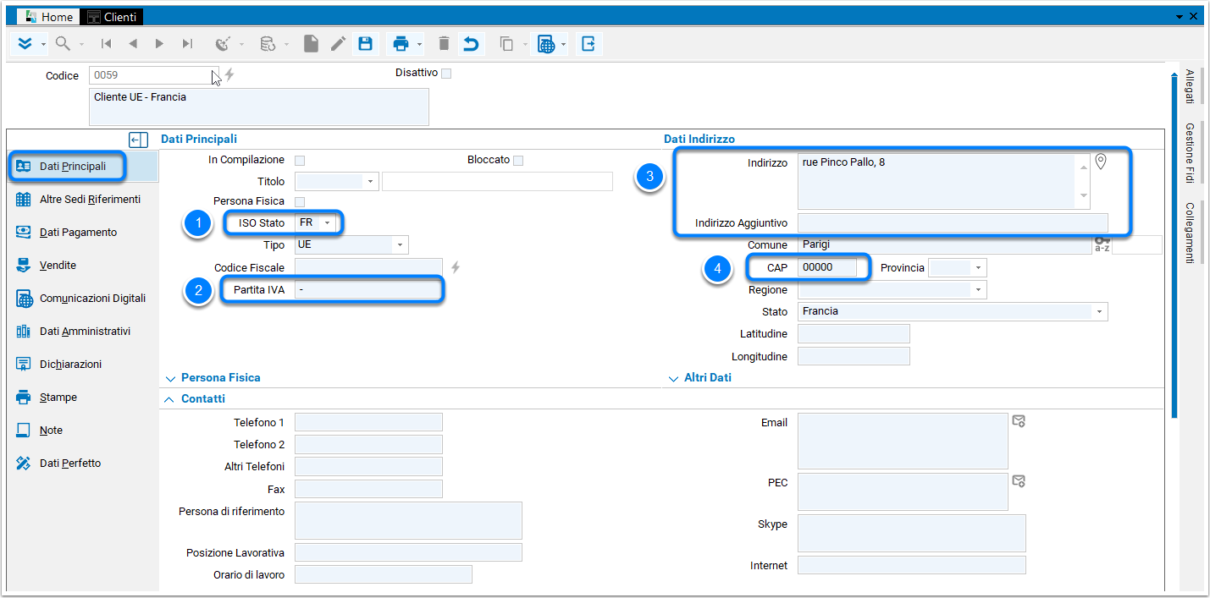Click the Telefono 1 input field
Image resolution: width=1210 pixels, height=598 pixels.
pos(368,422)
